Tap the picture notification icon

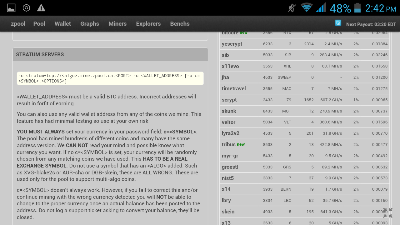[11, 8]
